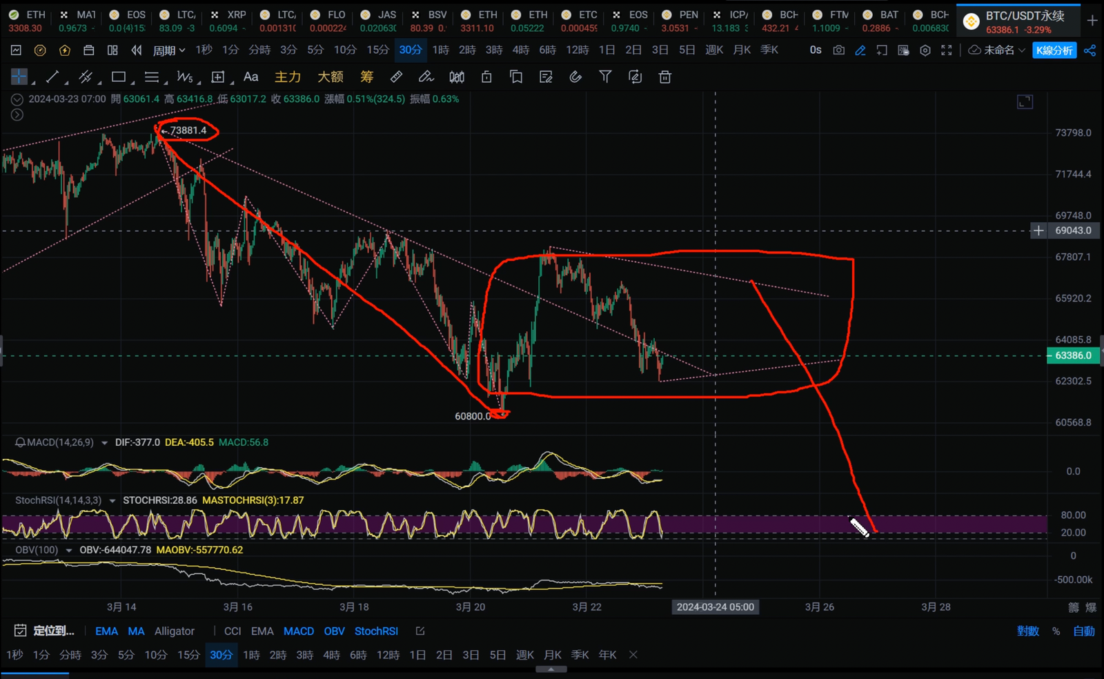This screenshot has height=679, width=1104.
Task: Toggle the StochRSI sub-indicator in bottom bar
Action: [x=376, y=631]
